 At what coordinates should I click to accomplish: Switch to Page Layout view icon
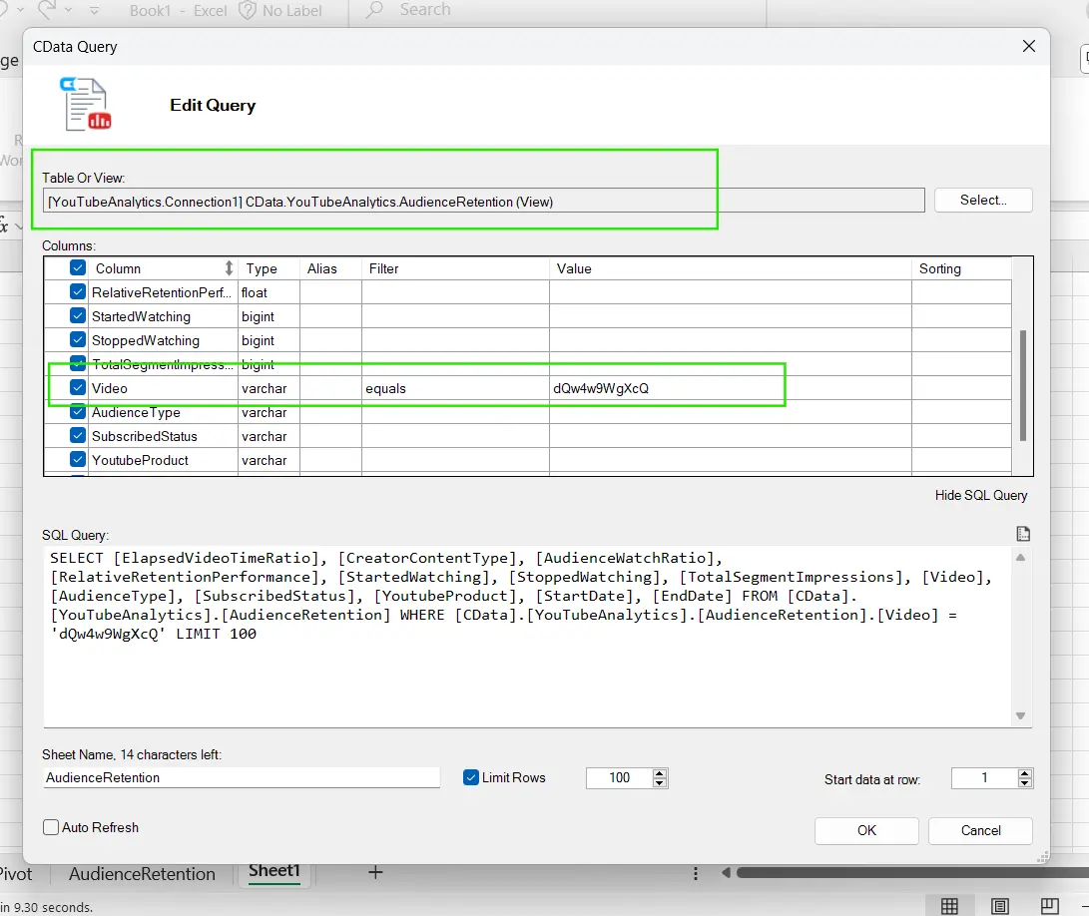click(999, 905)
